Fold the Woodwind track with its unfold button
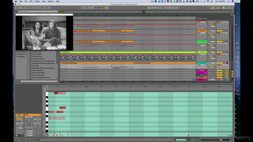The height and width of the screenshot is (142, 253). [x=197, y=63]
